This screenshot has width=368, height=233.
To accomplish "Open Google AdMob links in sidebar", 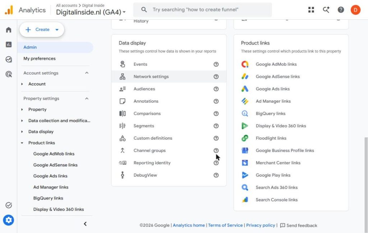I will (54, 154).
